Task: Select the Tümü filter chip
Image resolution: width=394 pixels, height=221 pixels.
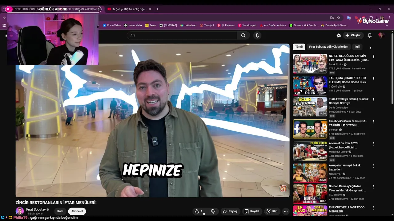Action: click(299, 47)
